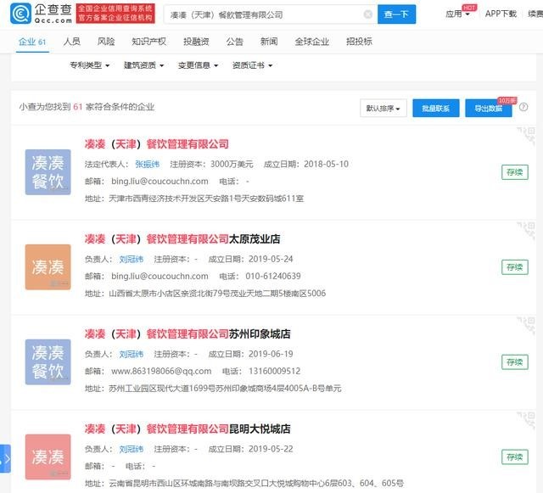The width and height of the screenshot is (543, 493).
Task: Open the 苏州印象城店 company link
Action: pyautogui.click(x=188, y=333)
